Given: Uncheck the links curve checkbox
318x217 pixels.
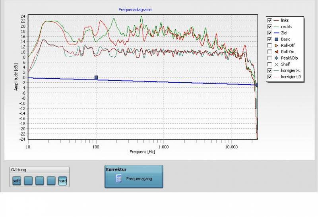Looking at the screenshot, I should [270, 20].
